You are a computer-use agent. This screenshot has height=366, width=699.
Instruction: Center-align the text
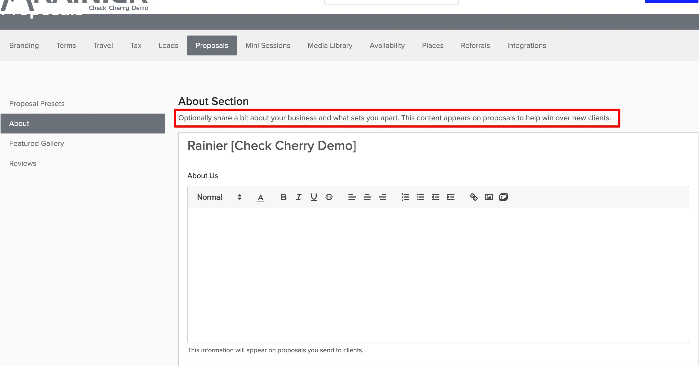point(367,197)
